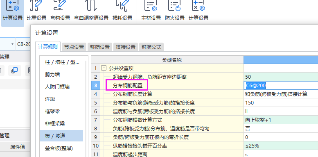318x157 pixels.
Task: Click the 和负筋(跨板受力筋)搭接计算 value cell
Action: point(281,94)
